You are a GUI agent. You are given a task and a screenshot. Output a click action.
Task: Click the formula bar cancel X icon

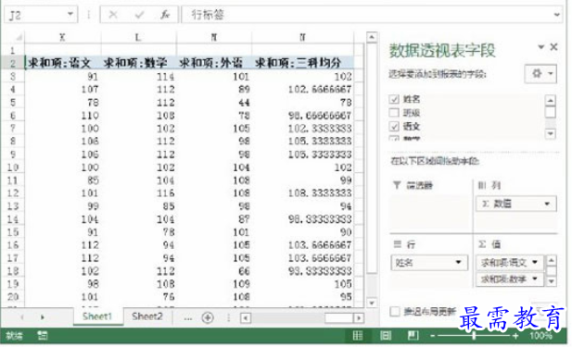(113, 15)
